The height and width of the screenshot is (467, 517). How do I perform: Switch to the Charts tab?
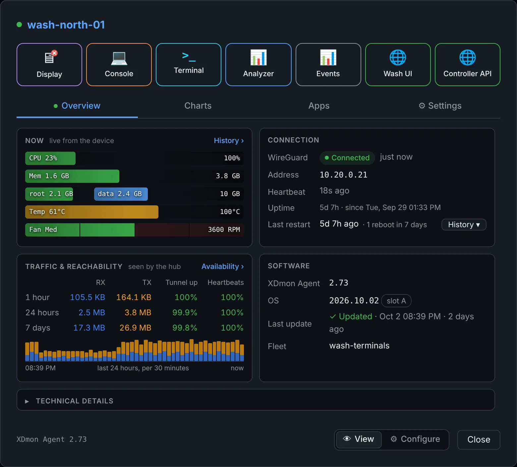pos(198,106)
